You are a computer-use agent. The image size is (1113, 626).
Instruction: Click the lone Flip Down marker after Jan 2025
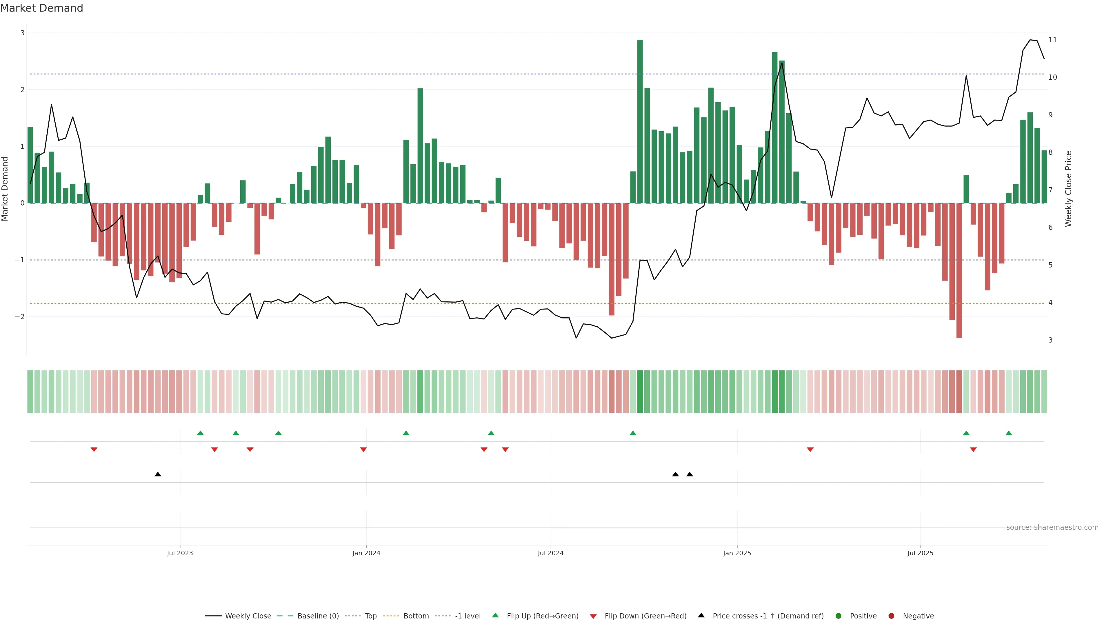pyautogui.click(x=810, y=450)
